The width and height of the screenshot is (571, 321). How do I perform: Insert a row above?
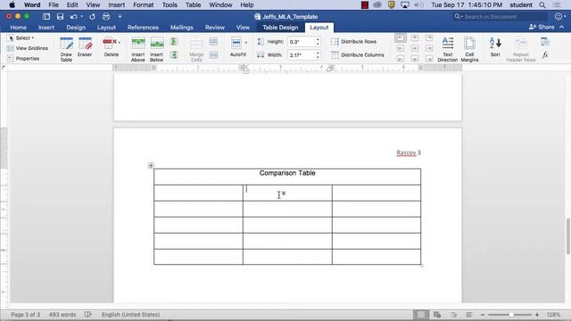point(138,49)
